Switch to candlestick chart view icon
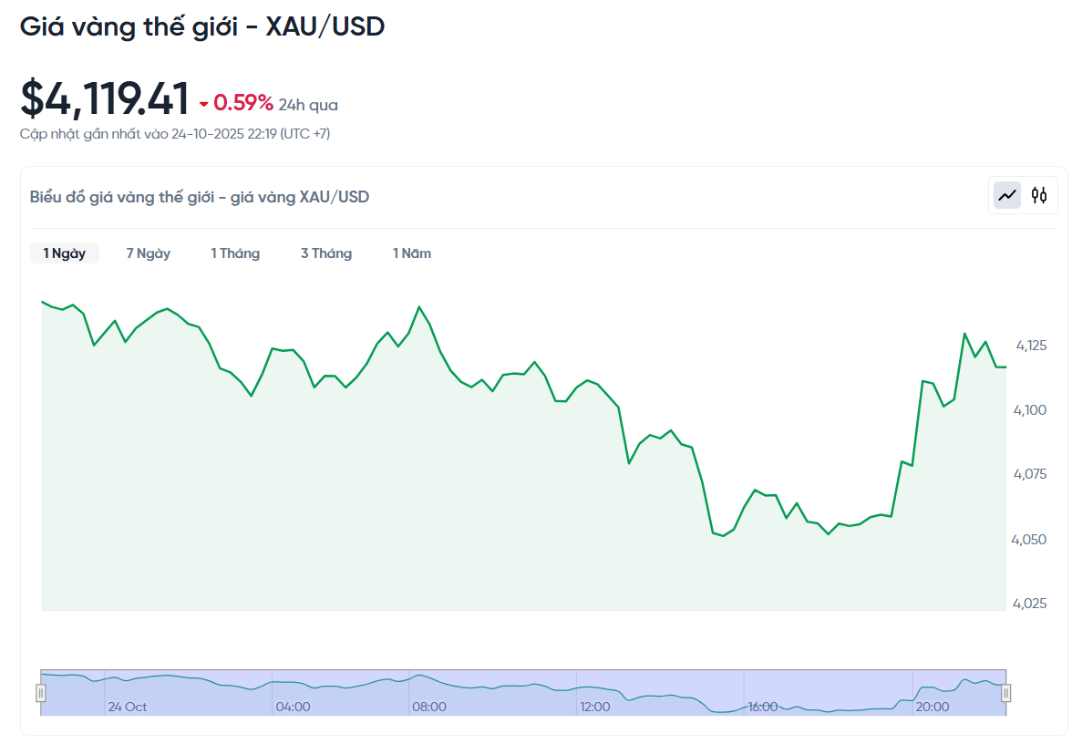The image size is (1072, 744). (x=1039, y=194)
